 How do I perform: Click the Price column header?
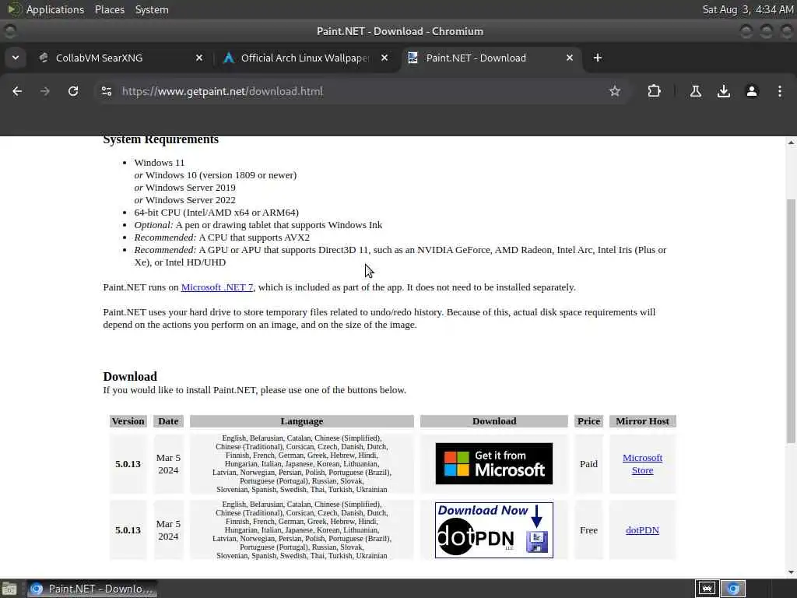(588, 421)
